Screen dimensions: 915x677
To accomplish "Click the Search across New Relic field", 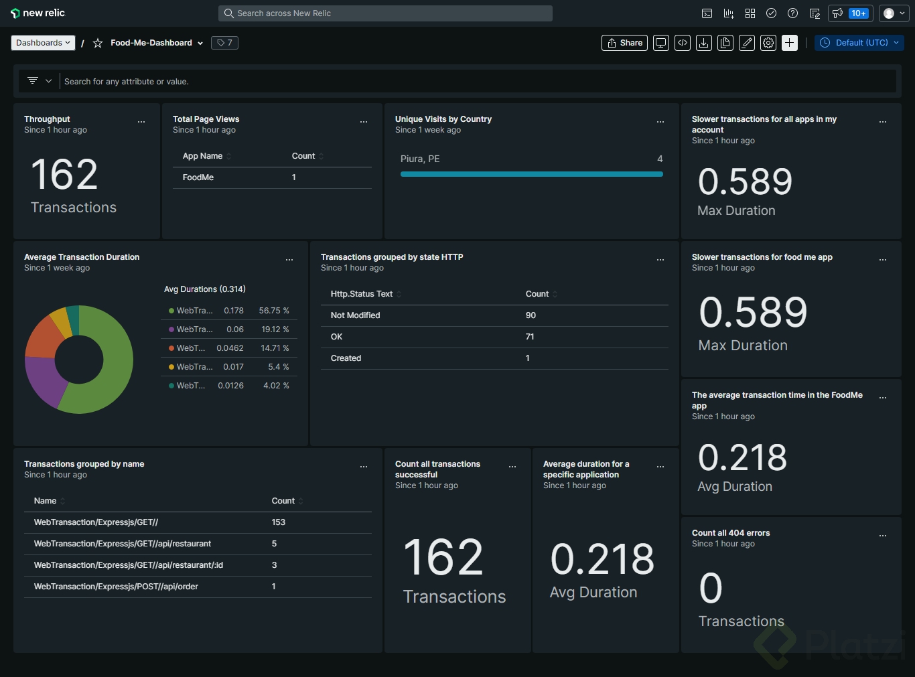I will [385, 13].
